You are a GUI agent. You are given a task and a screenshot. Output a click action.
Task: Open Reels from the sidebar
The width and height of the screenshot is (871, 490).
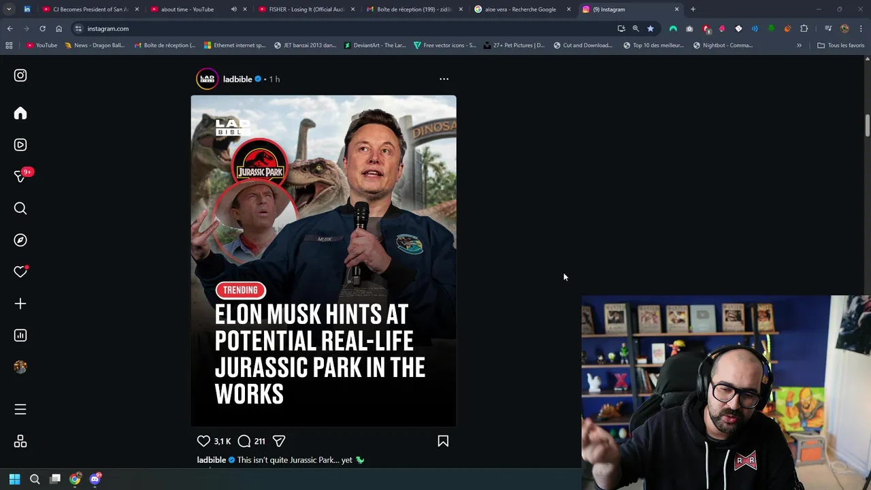click(x=20, y=145)
